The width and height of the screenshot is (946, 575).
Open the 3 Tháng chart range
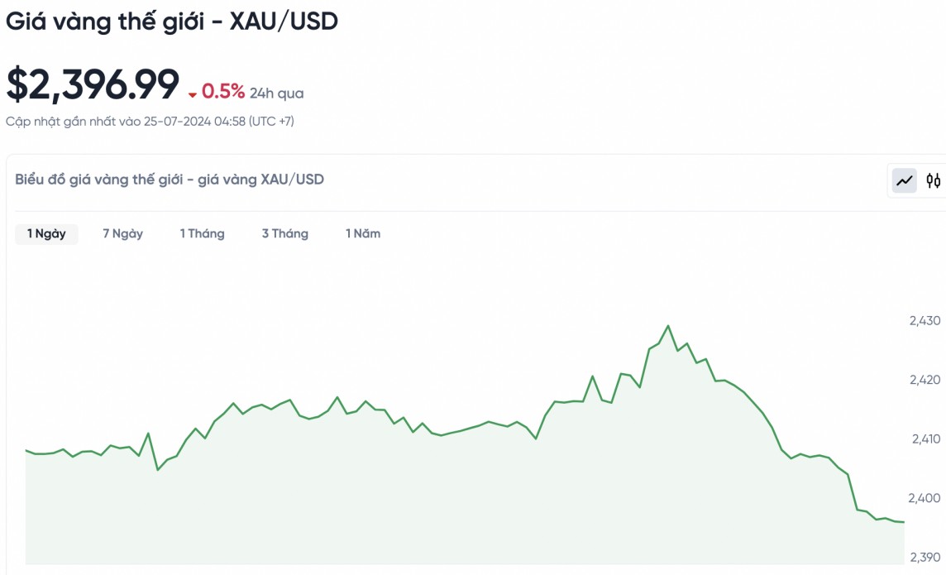(284, 234)
